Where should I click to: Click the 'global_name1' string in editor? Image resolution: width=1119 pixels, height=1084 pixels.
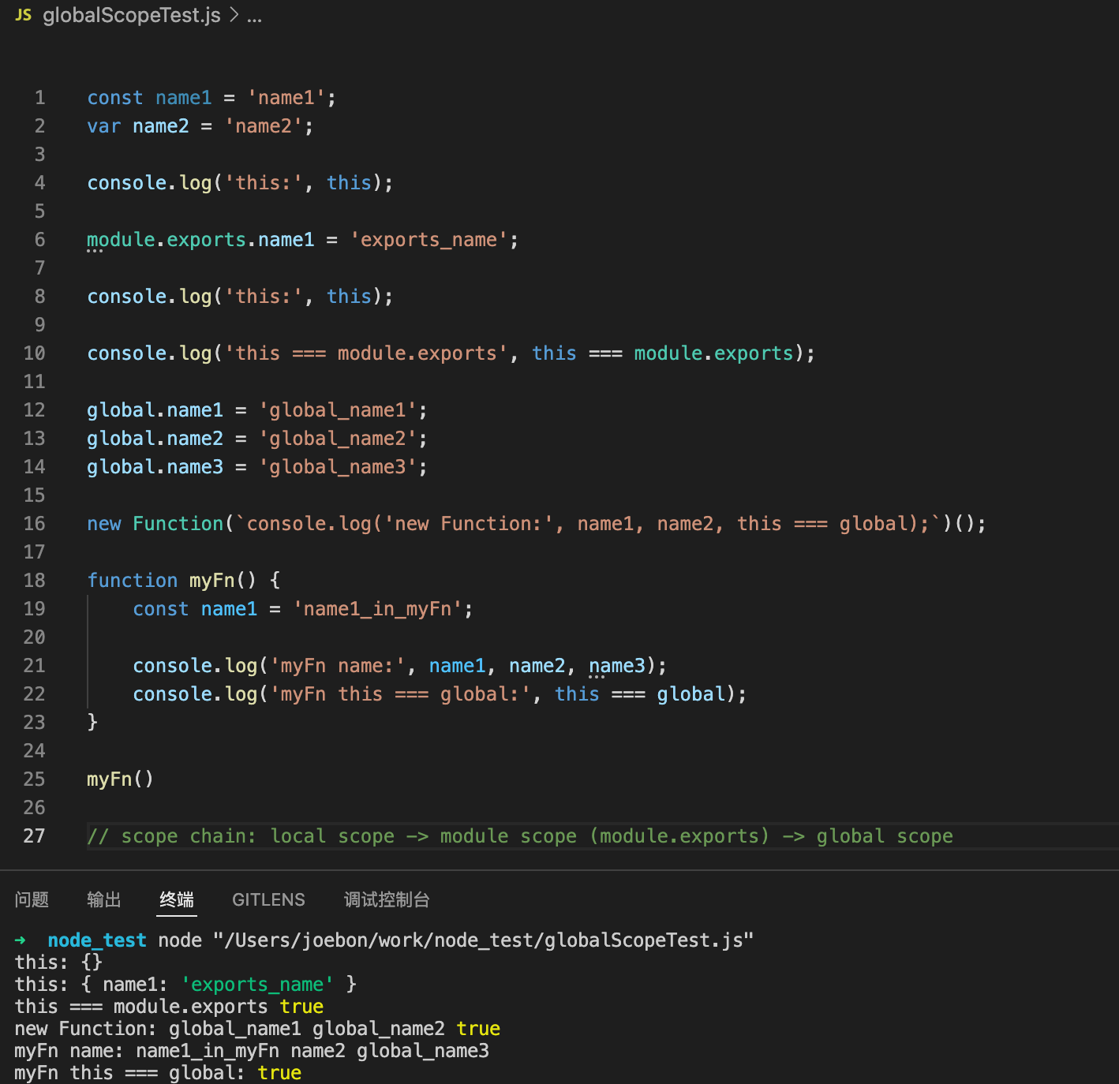[338, 410]
